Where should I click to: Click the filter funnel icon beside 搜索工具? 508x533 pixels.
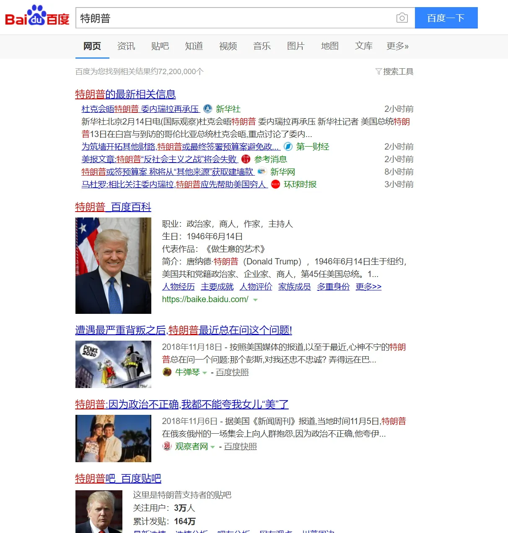[x=378, y=72]
